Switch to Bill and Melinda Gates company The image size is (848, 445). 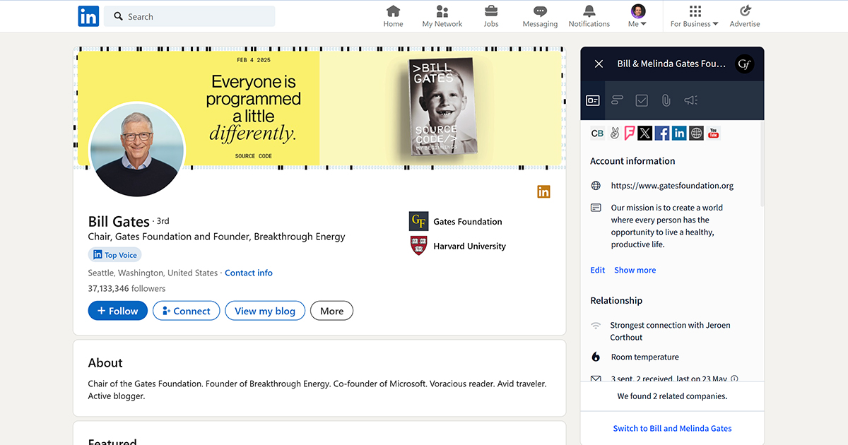click(x=672, y=428)
